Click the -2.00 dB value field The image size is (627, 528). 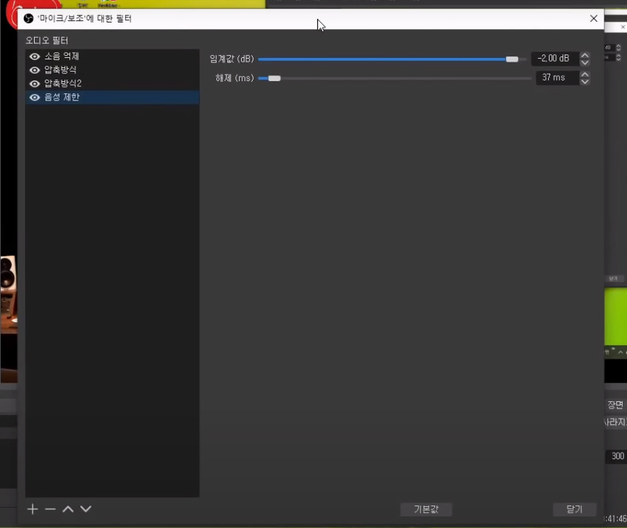(554, 59)
